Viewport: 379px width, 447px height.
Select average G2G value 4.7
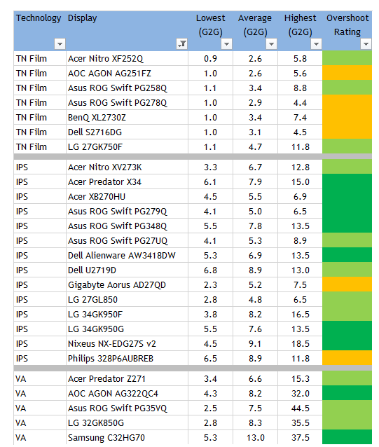coord(255,147)
